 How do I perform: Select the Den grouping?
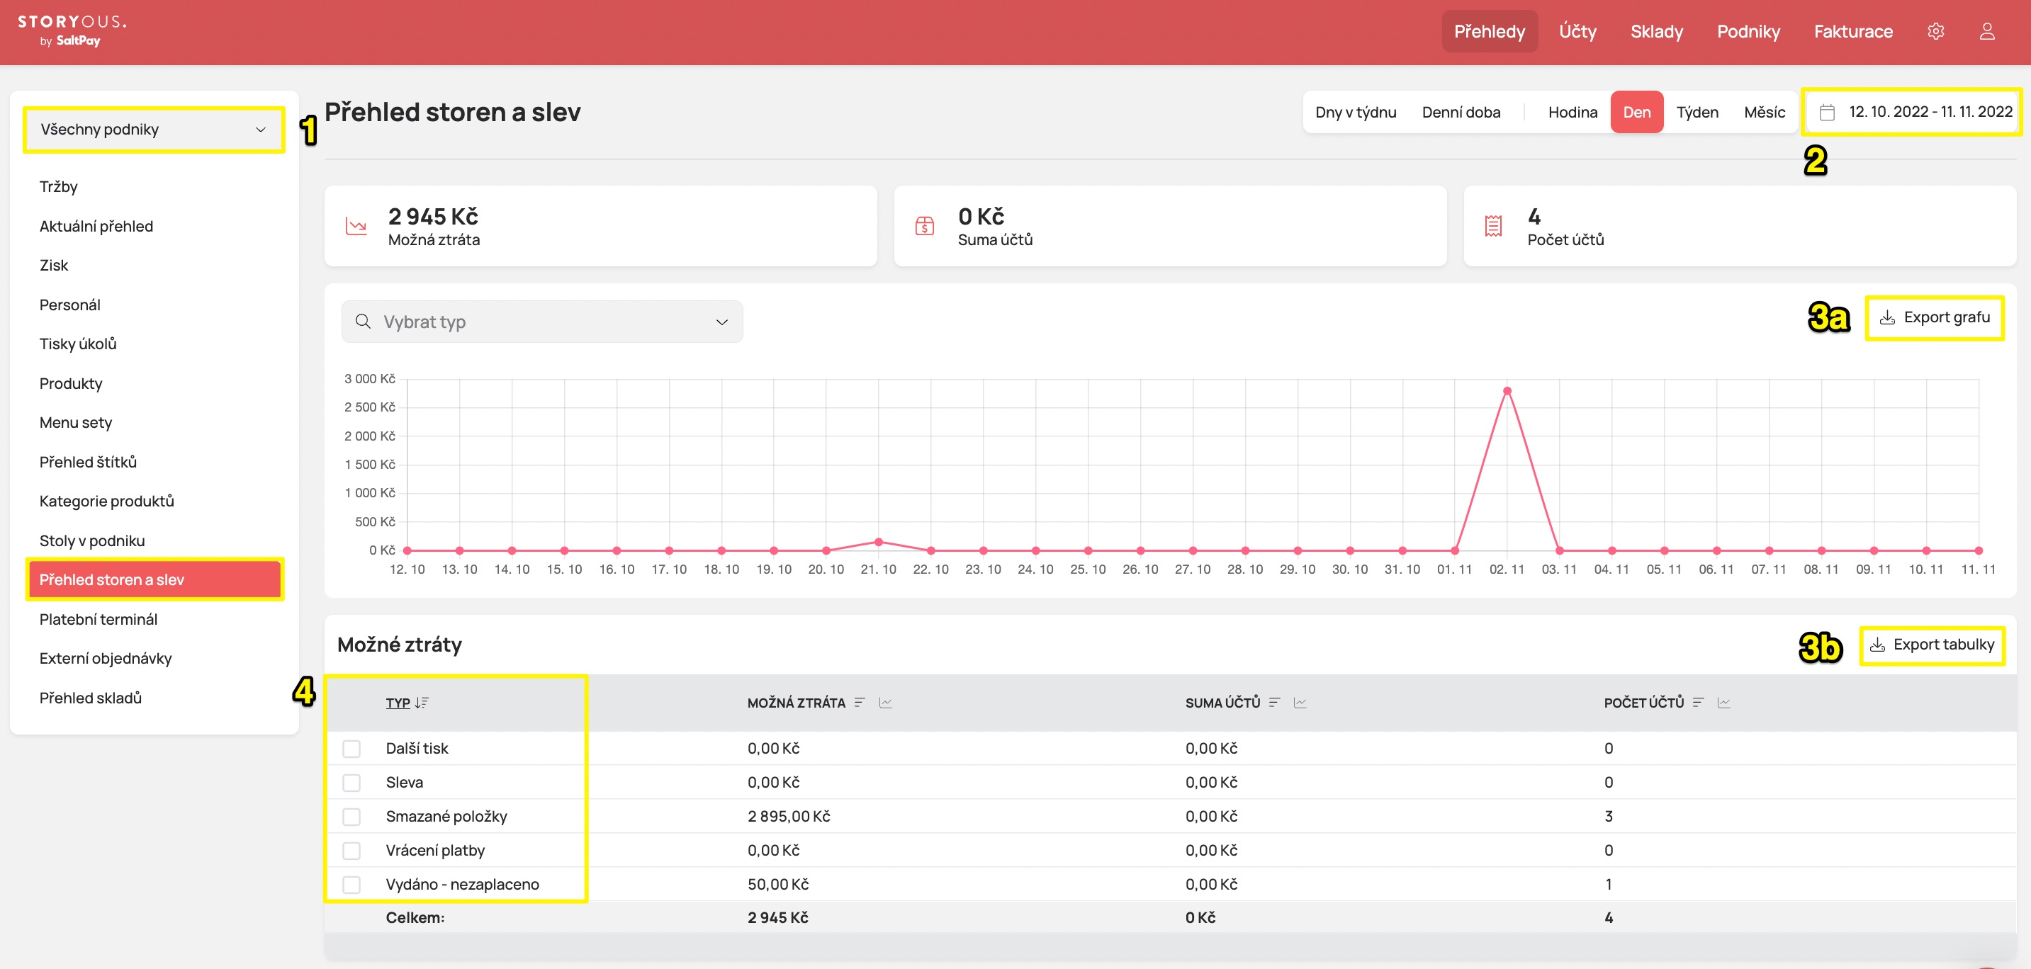(1637, 112)
